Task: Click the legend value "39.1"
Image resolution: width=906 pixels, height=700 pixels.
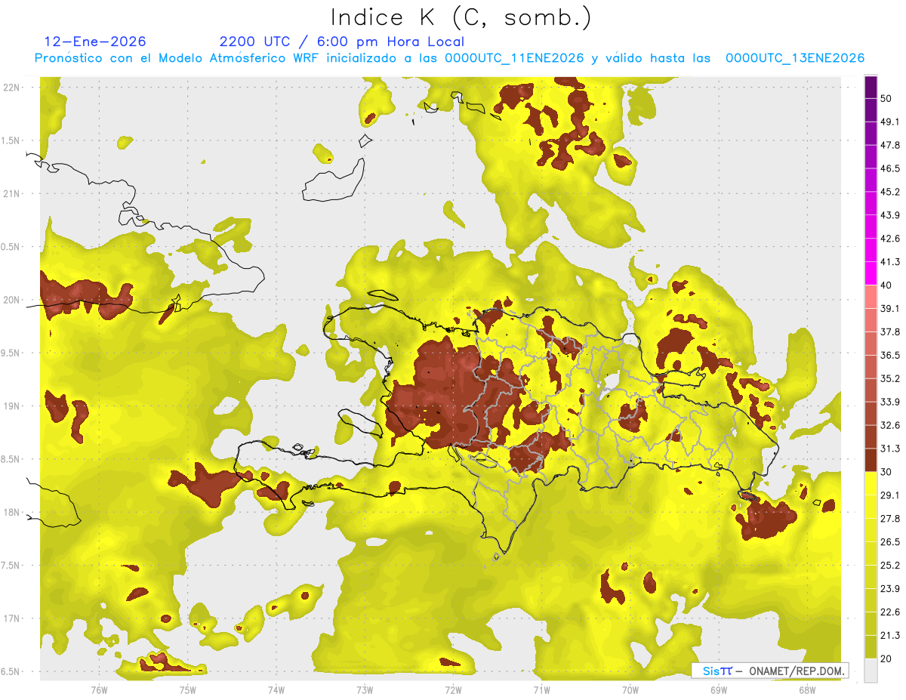Action: [x=890, y=309]
